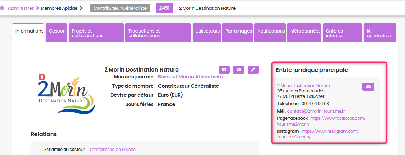405x155 pixels.
Task: Switch to the Métadonnées tab
Action: coord(304,33)
